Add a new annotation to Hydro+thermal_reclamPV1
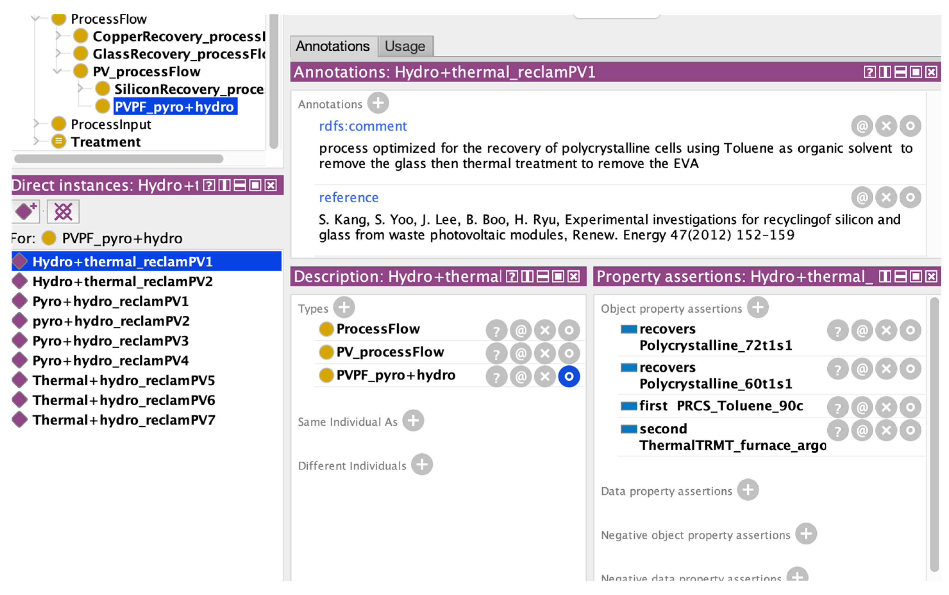The image size is (949, 595). [x=379, y=103]
